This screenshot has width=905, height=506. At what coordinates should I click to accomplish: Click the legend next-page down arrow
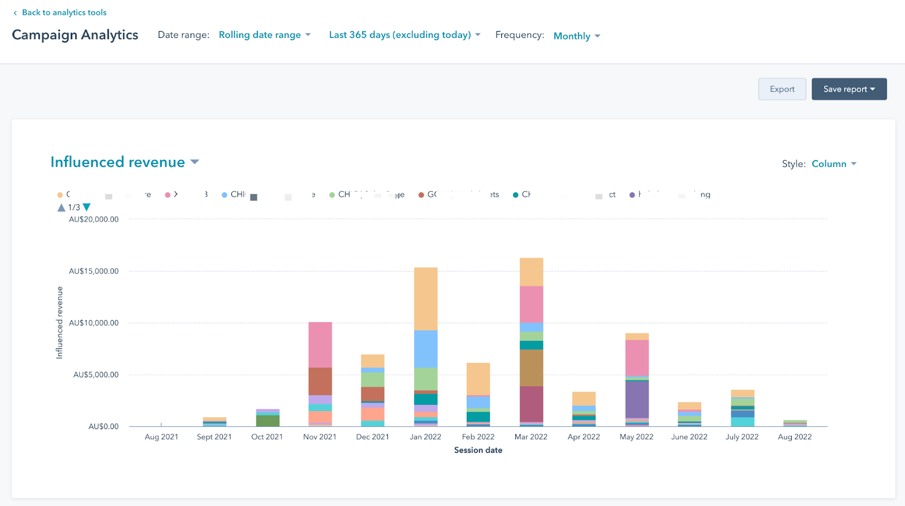click(x=87, y=207)
